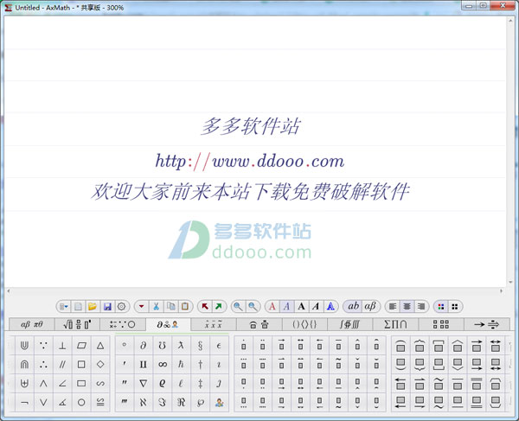Select the bold italic A font style
519x421 pixels.
(x=316, y=307)
